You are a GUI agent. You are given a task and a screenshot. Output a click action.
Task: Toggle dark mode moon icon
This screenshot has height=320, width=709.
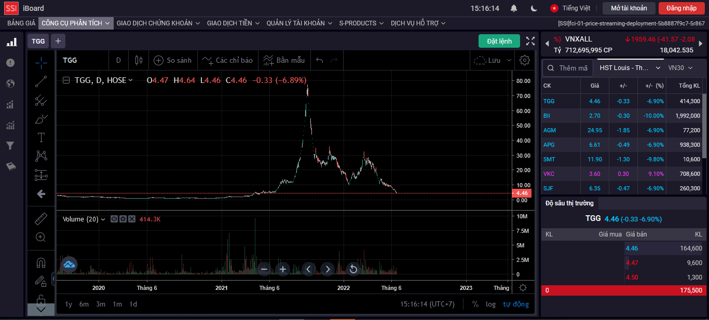pos(534,8)
